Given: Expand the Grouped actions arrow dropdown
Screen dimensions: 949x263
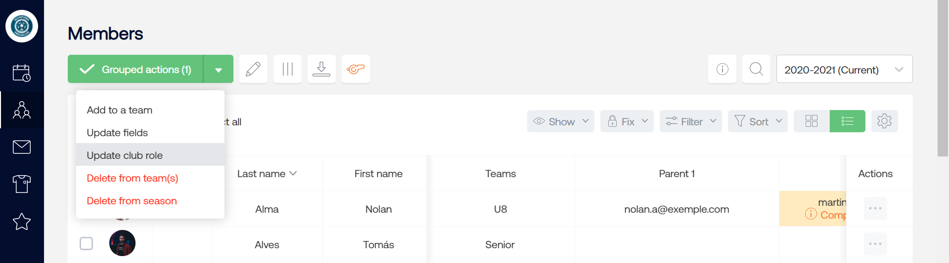Looking at the screenshot, I should (x=219, y=69).
